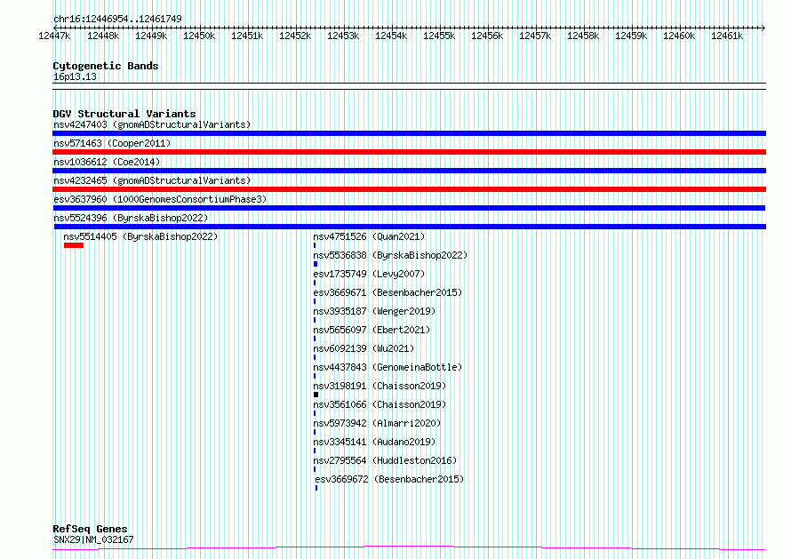Select the 16p13.13 band label
The image size is (791, 559).
[75, 76]
